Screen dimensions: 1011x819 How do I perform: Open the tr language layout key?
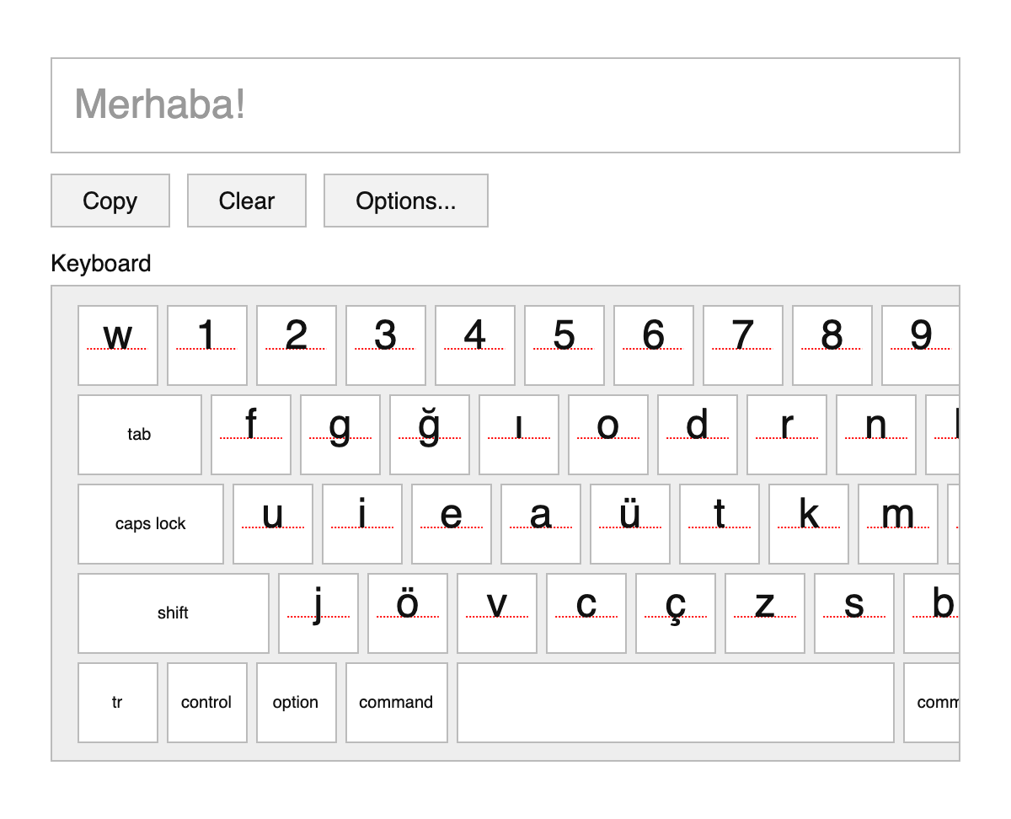[118, 703]
